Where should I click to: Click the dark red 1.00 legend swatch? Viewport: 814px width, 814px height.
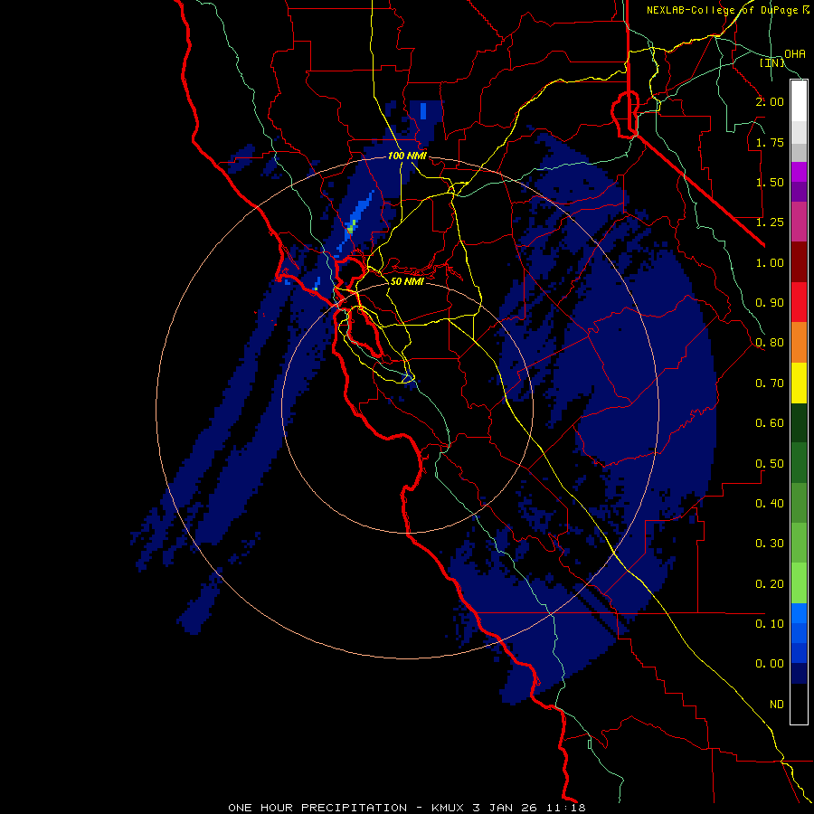pos(799,262)
